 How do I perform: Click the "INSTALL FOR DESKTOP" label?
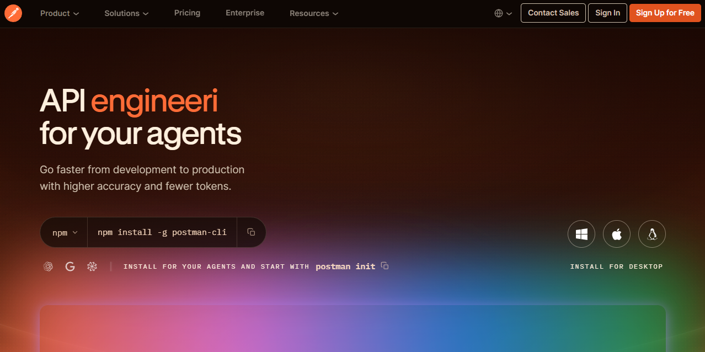click(x=617, y=266)
